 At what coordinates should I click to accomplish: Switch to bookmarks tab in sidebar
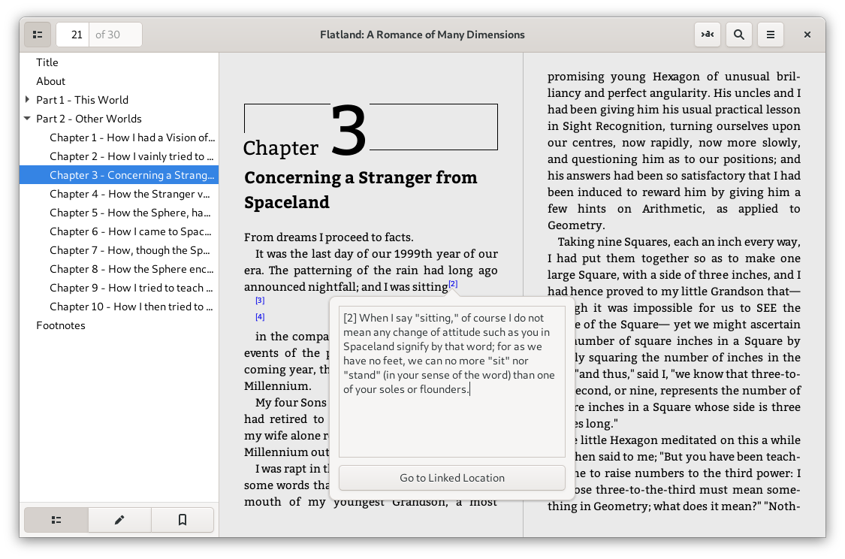pyautogui.click(x=183, y=520)
